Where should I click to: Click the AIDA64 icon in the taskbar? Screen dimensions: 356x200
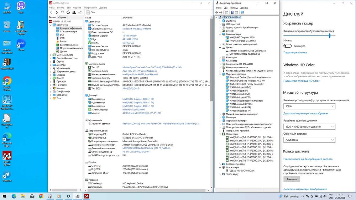pyautogui.click(x=87, y=196)
